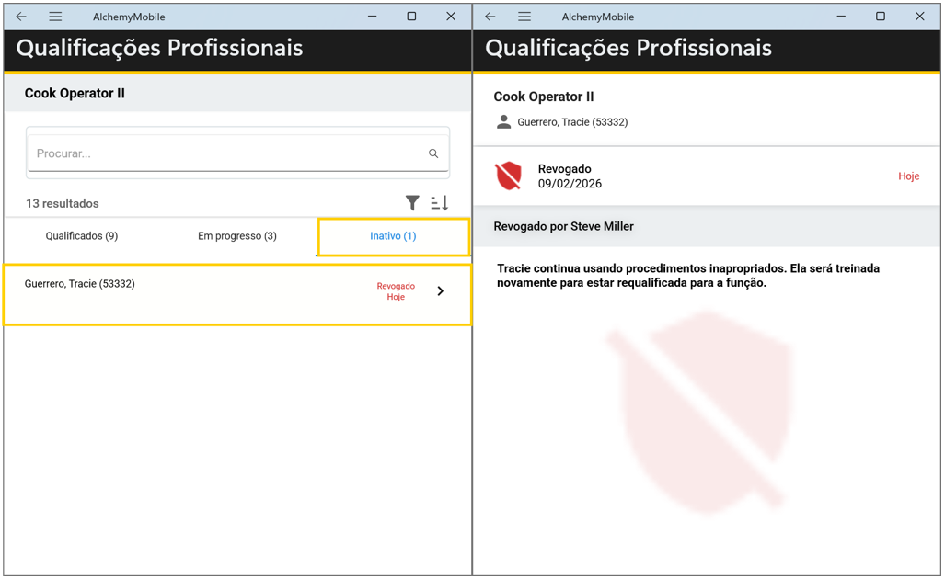The width and height of the screenshot is (945, 579).
Task: Open the filter funnel icon
Action: pos(412,203)
